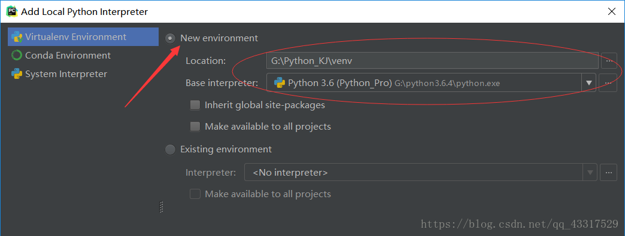Open the No interpreter combo box
Screen dimensions: 625x236
(420, 172)
